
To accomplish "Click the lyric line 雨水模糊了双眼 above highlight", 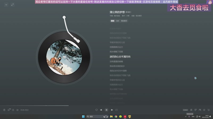I will (116, 52).
